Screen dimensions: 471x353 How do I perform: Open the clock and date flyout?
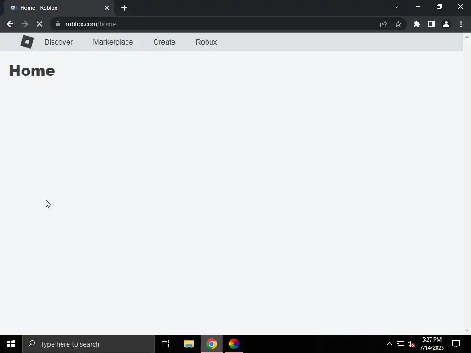431,344
